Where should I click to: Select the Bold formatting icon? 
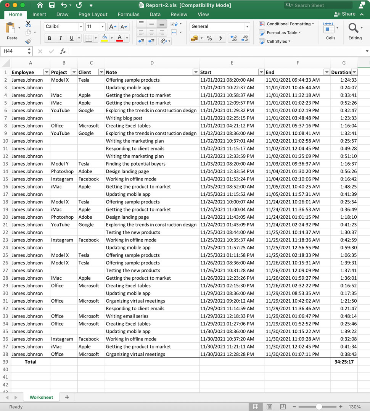[49, 38]
